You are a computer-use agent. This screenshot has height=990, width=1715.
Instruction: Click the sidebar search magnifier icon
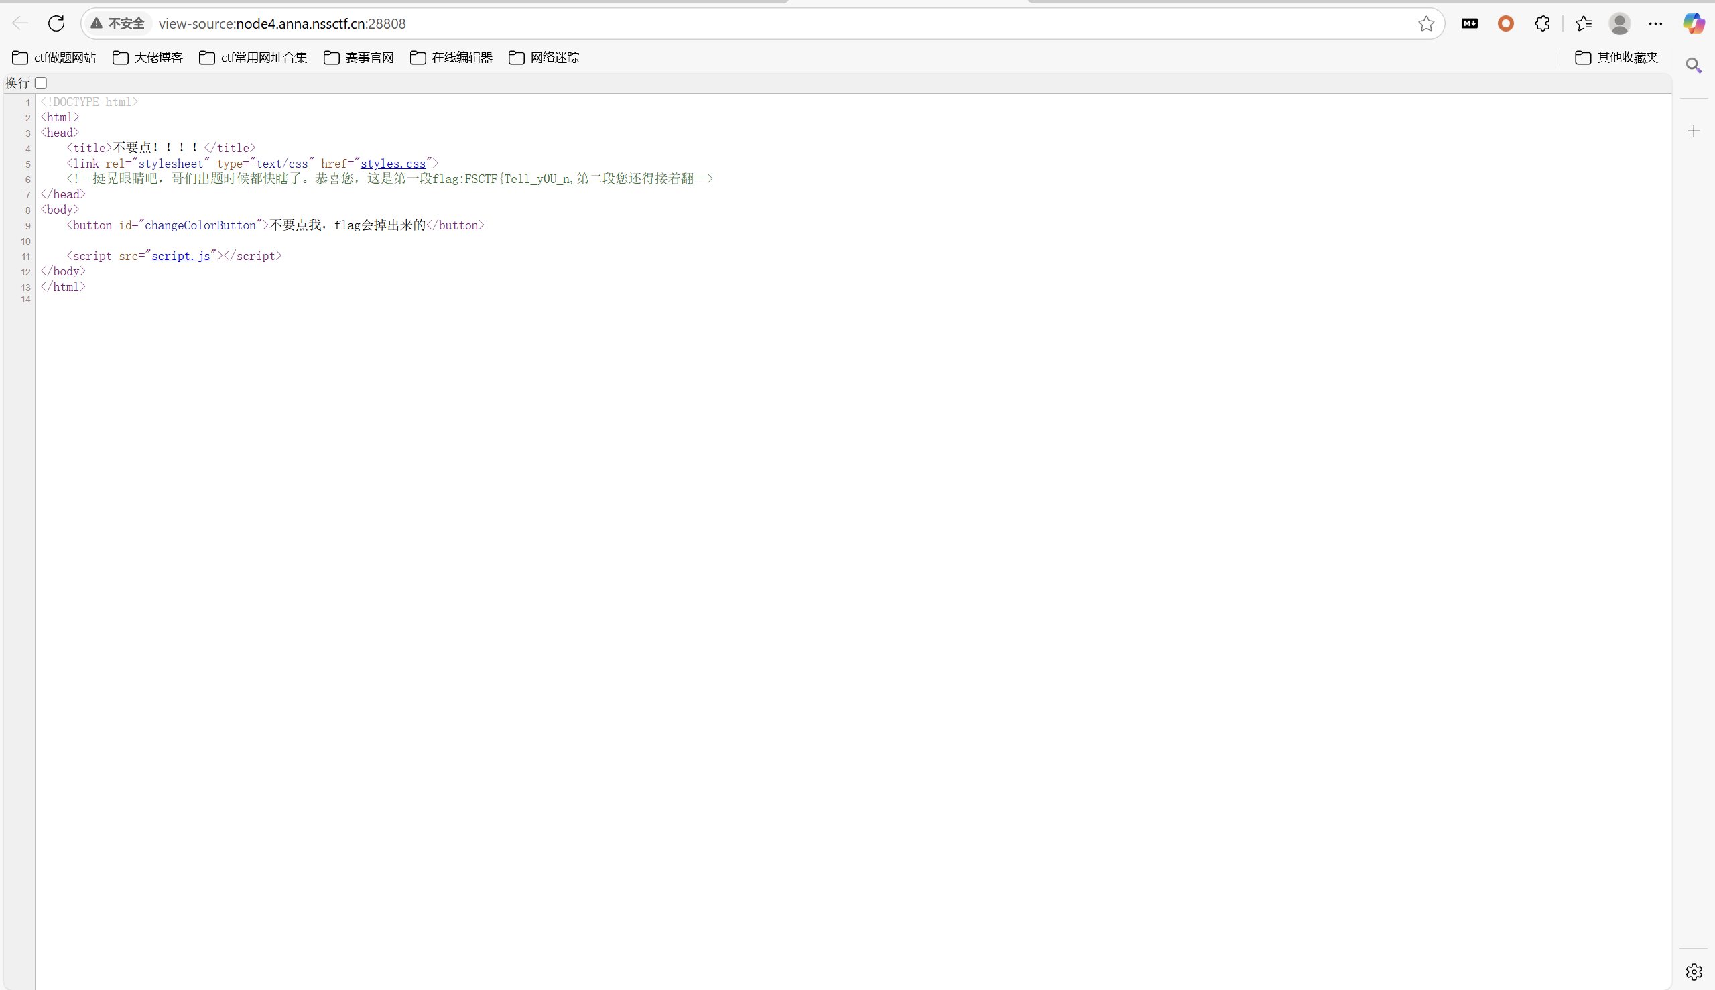[1694, 65]
